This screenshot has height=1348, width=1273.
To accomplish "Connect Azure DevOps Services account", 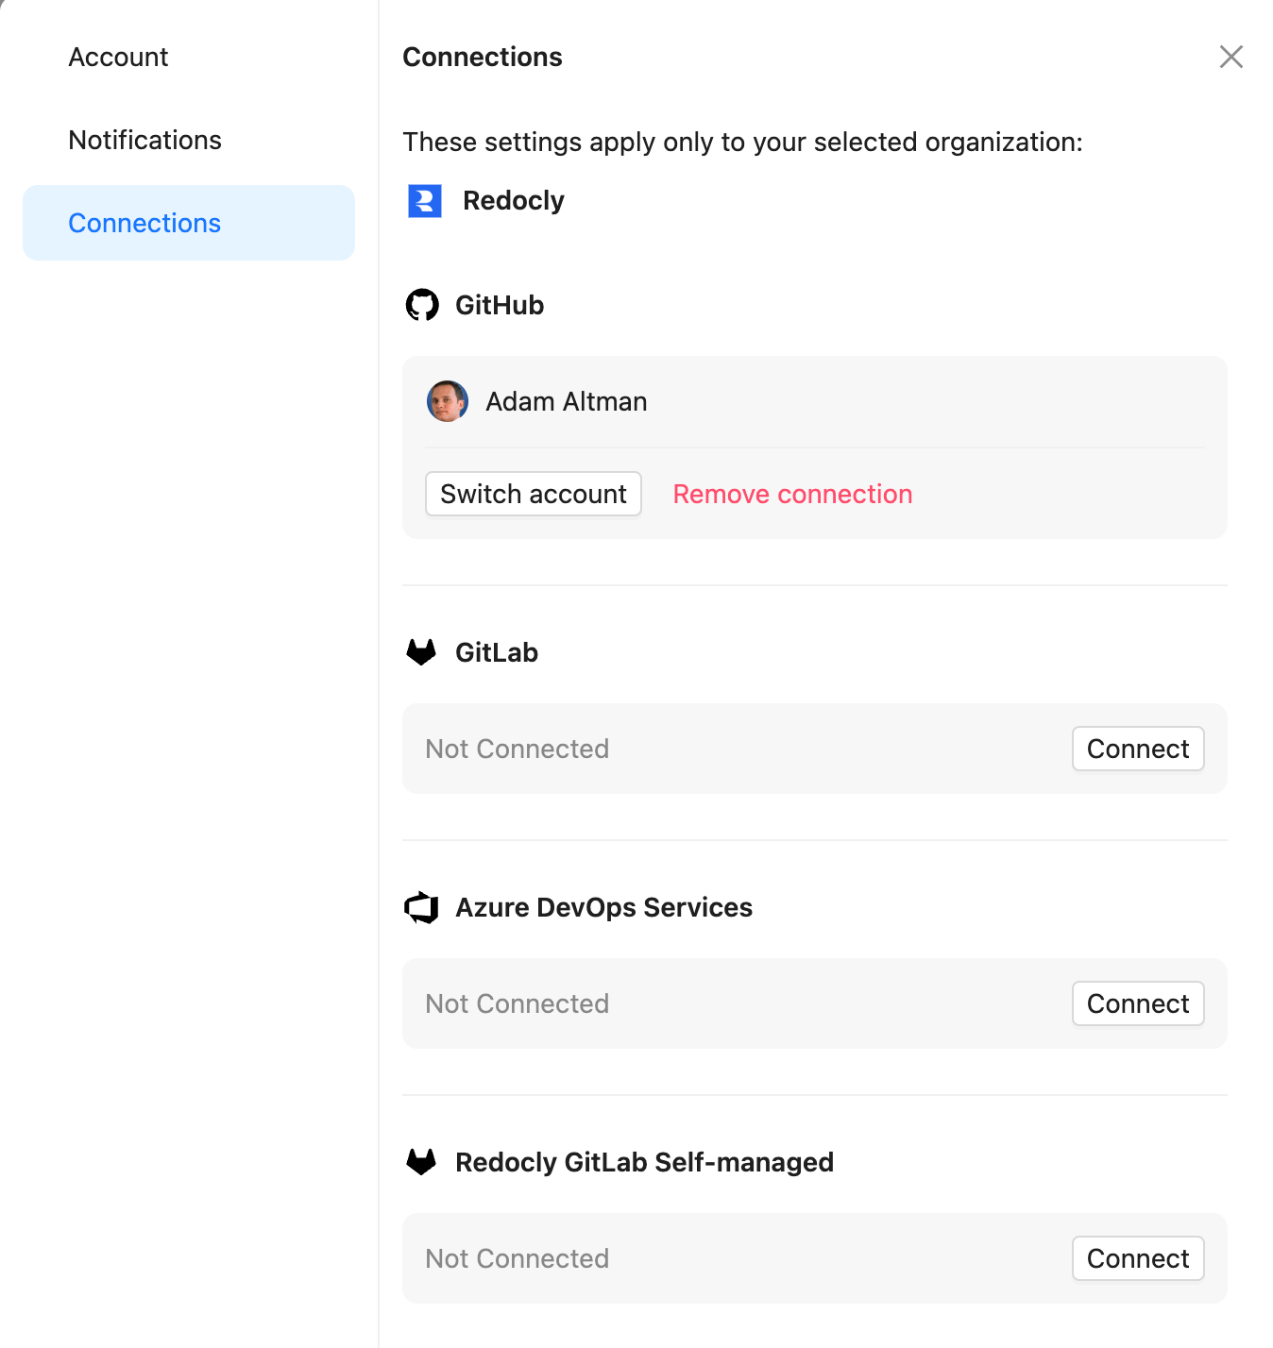I will pos(1137,1003).
